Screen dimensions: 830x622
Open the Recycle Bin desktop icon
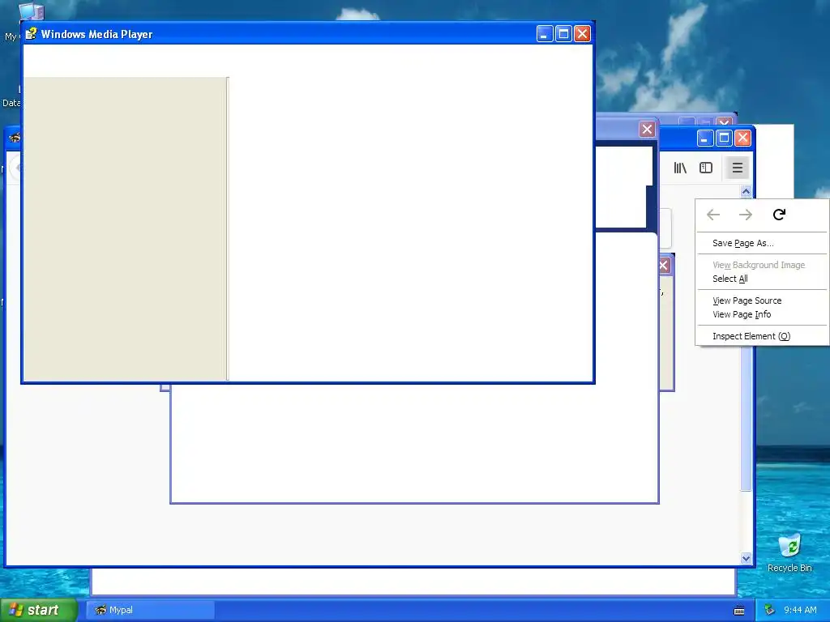pos(789,552)
